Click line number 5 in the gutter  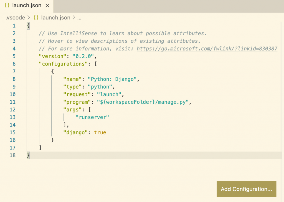(14, 56)
